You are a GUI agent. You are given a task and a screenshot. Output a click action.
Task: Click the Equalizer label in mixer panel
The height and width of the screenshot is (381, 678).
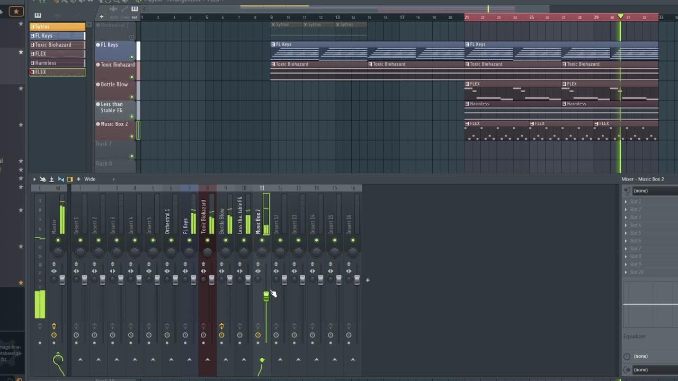click(635, 337)
